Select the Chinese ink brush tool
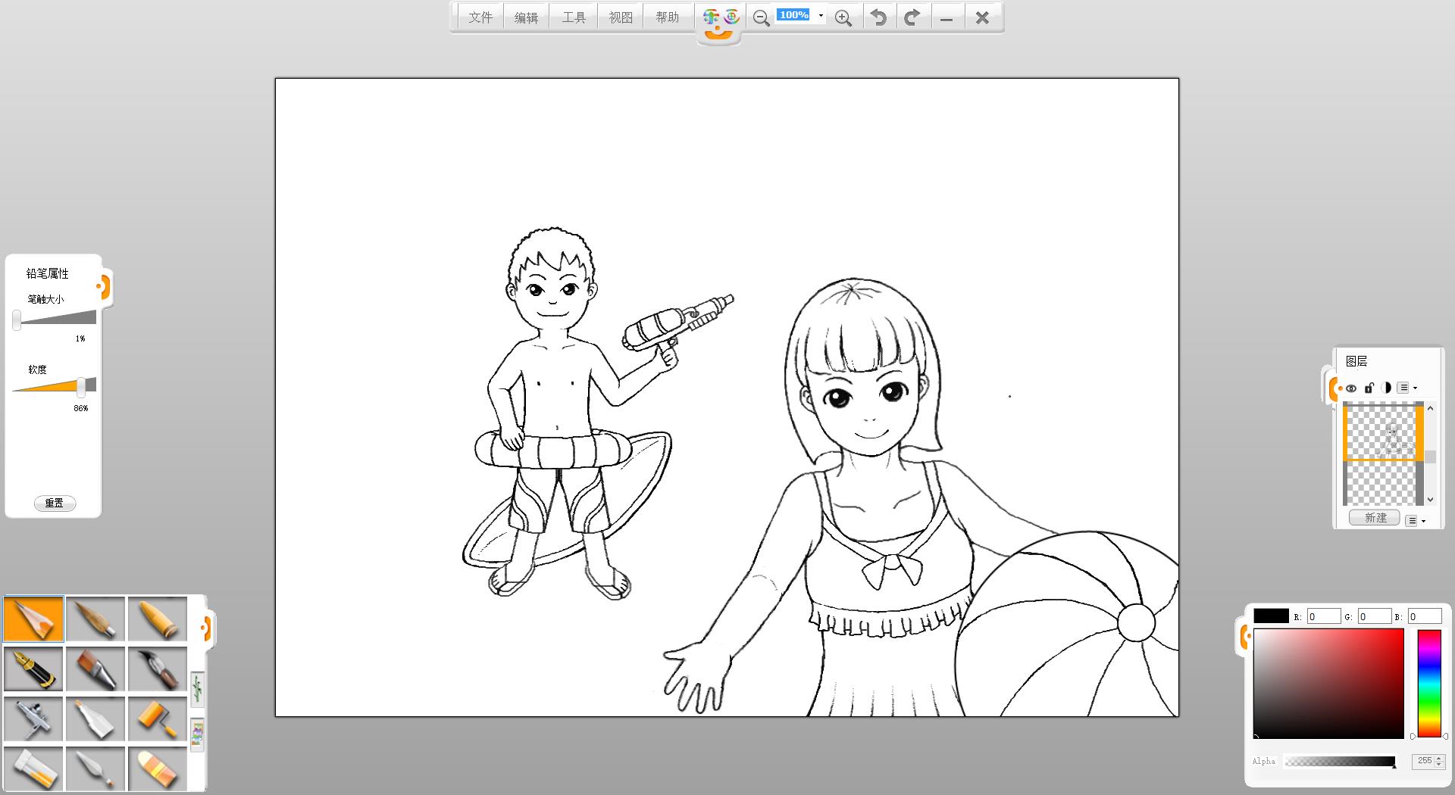This screenshot has width=1455, height=795. point(158,669)
